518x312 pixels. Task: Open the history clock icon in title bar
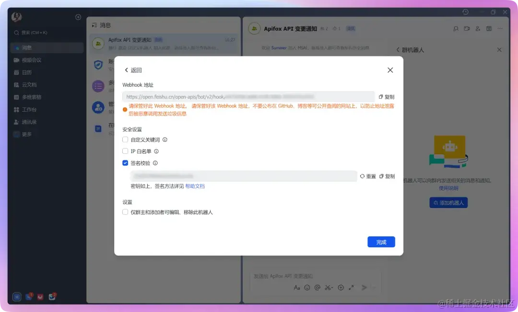[x=465, y=12]
